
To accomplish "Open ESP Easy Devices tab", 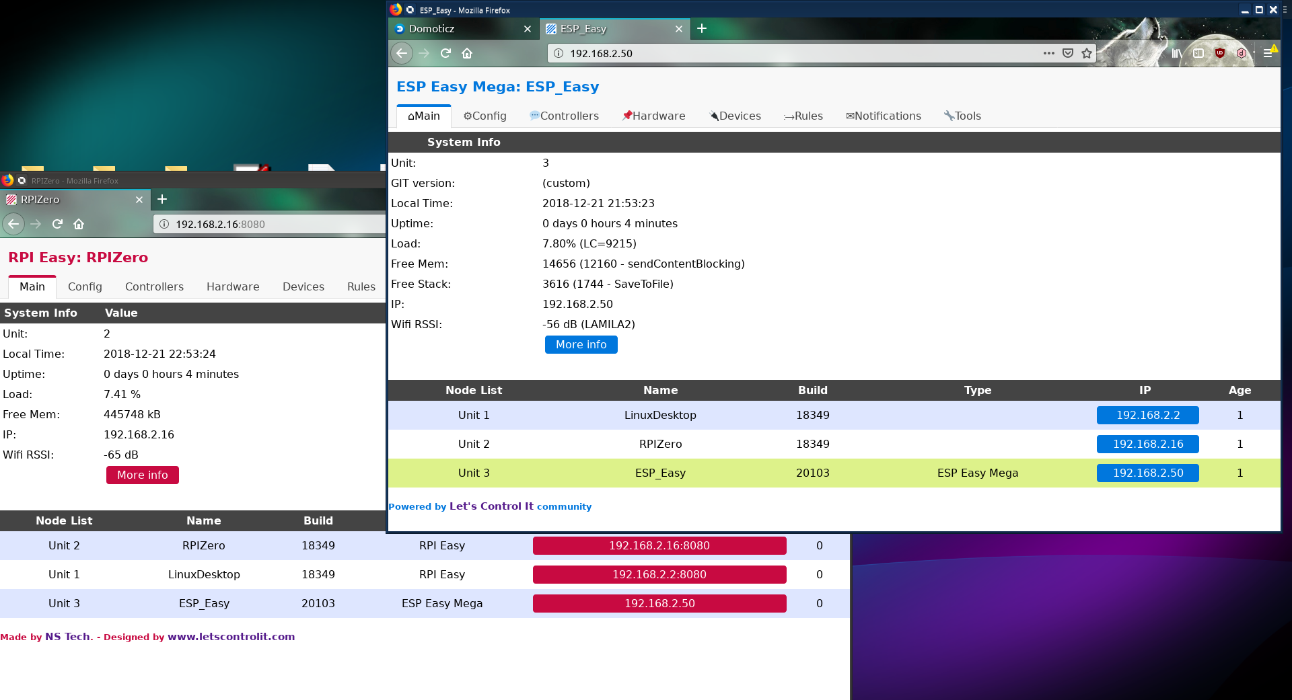I will [735, 116].
